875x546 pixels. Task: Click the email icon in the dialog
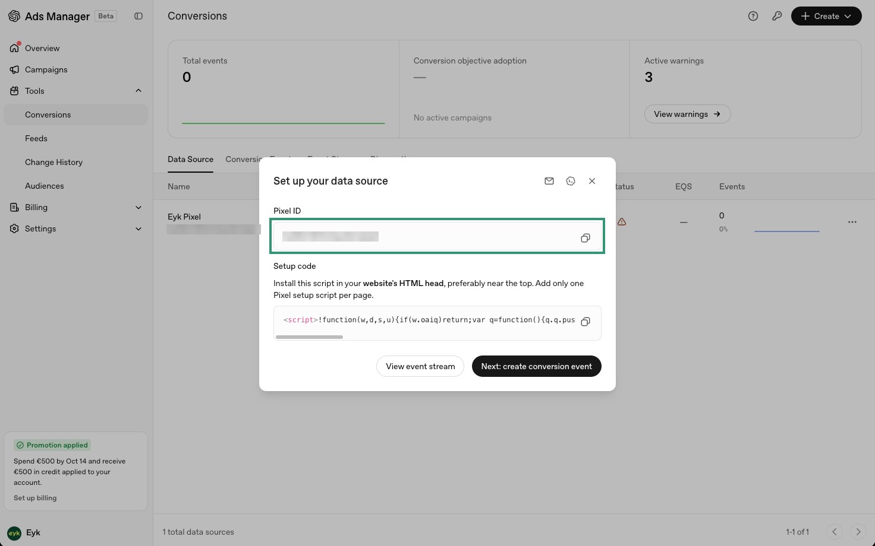tap(549, 181)
